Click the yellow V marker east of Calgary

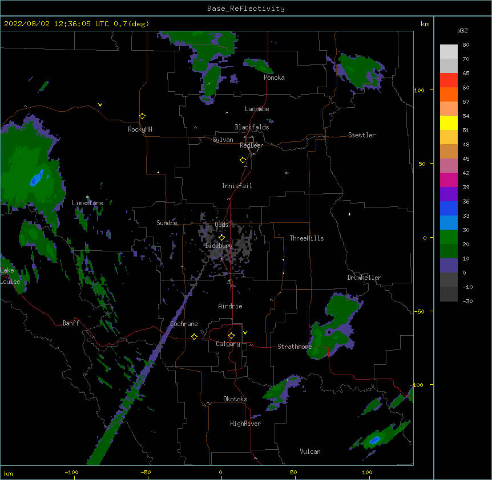pos(245,333)
